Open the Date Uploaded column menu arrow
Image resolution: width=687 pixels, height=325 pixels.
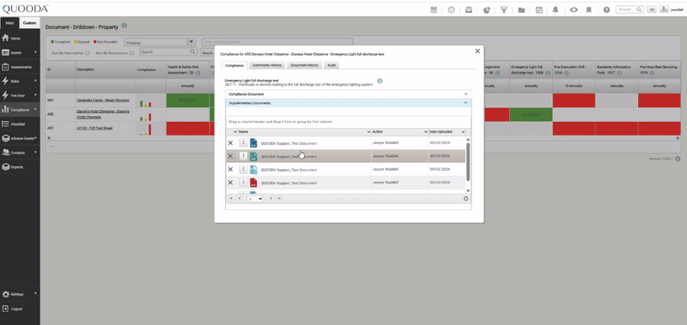463,132
